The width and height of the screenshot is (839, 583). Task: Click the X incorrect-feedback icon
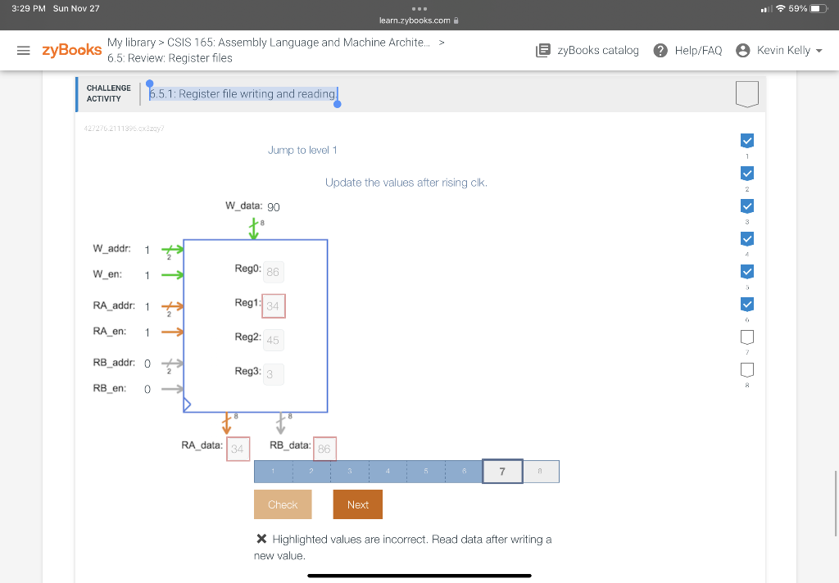pos(261,539)
